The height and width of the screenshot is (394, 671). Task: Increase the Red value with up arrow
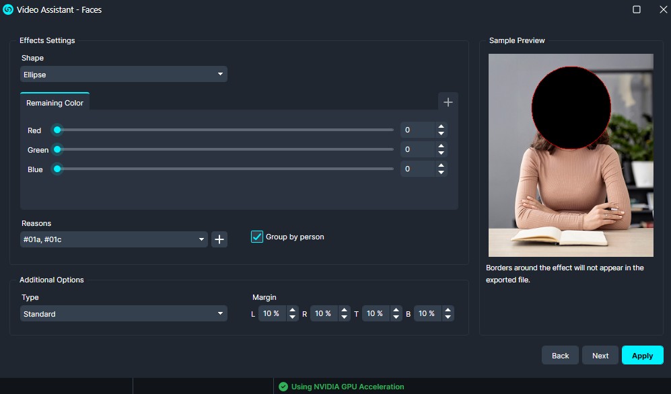442,126
